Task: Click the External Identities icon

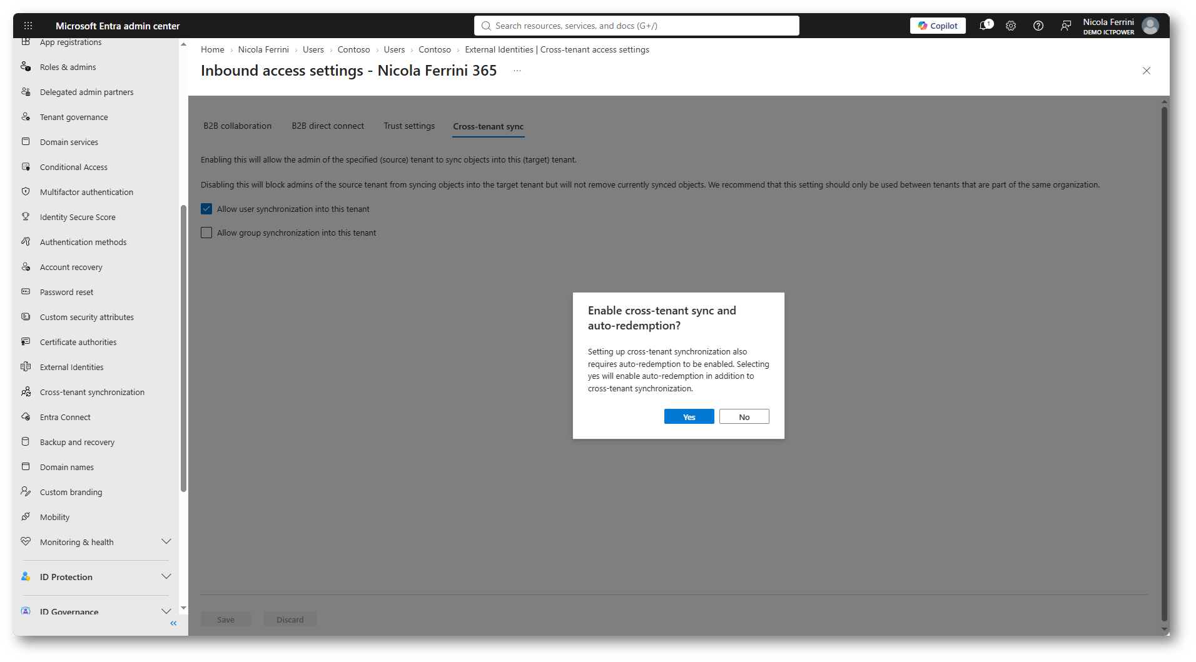Action: click(x=26, y=367)
